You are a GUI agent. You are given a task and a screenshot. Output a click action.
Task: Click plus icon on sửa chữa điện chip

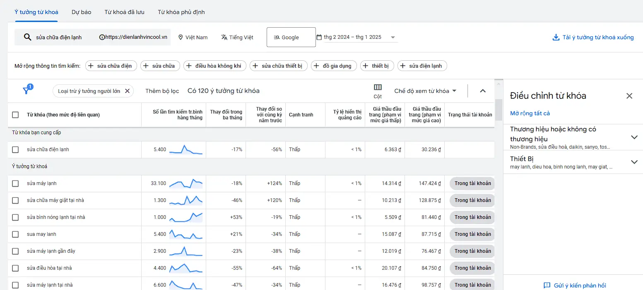[91, 66]
